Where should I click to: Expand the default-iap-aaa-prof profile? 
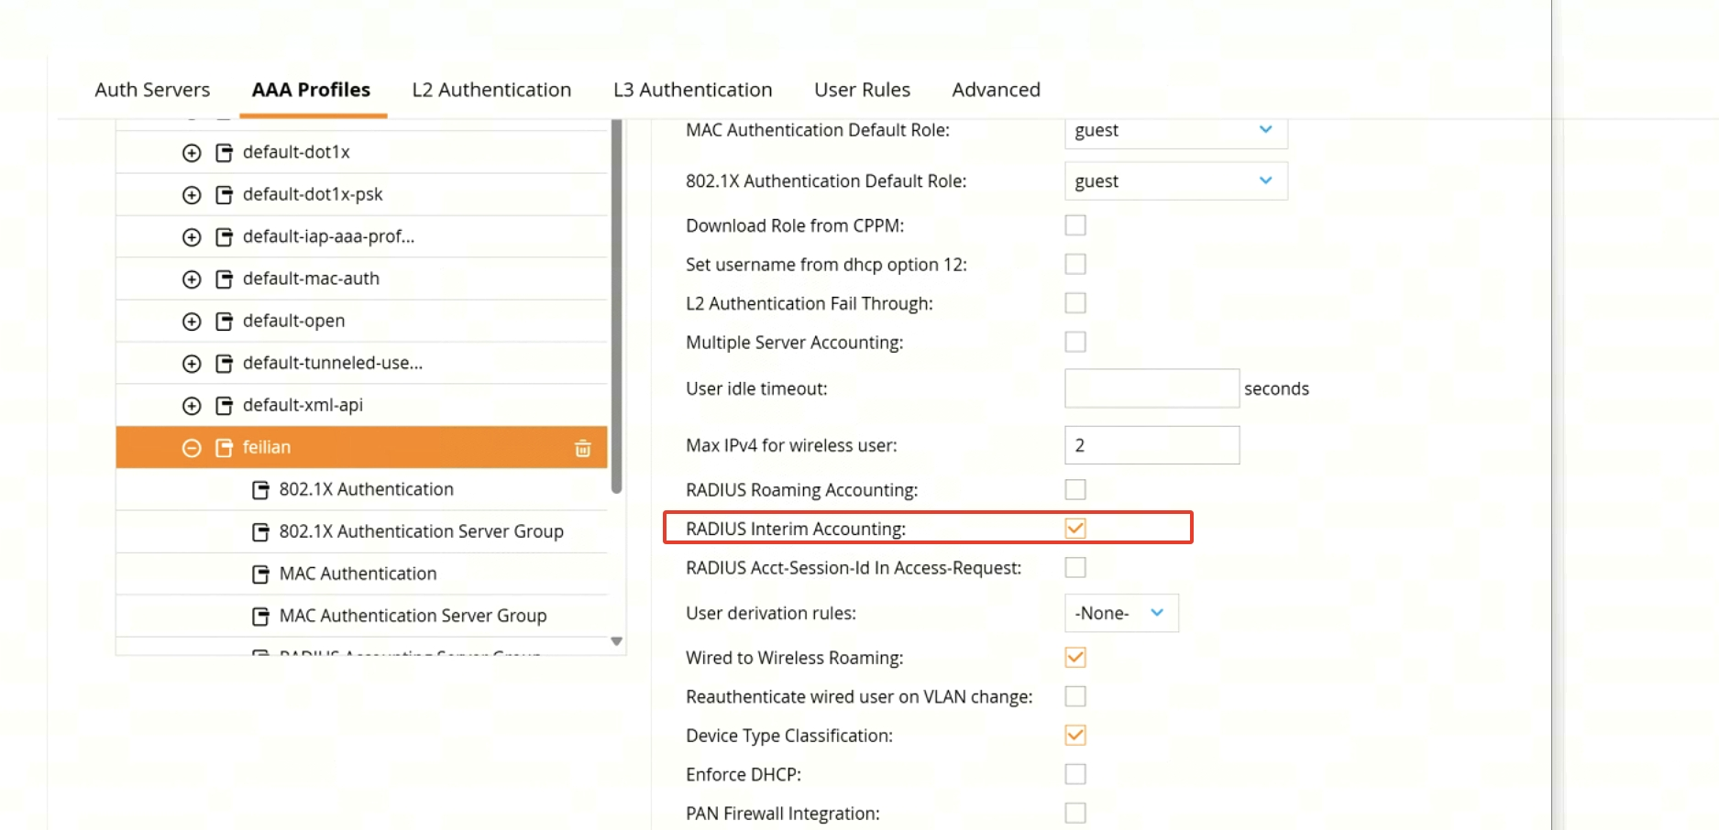(x=192, y=237)
